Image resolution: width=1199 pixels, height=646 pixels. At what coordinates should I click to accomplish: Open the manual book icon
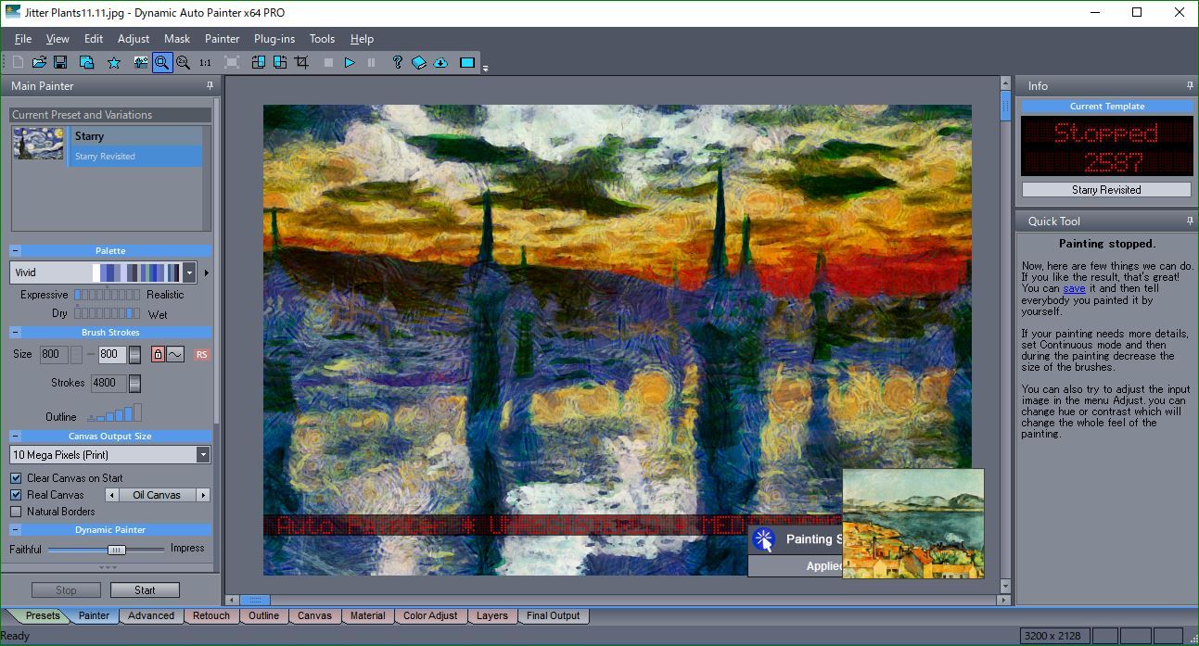coord(419,62)
